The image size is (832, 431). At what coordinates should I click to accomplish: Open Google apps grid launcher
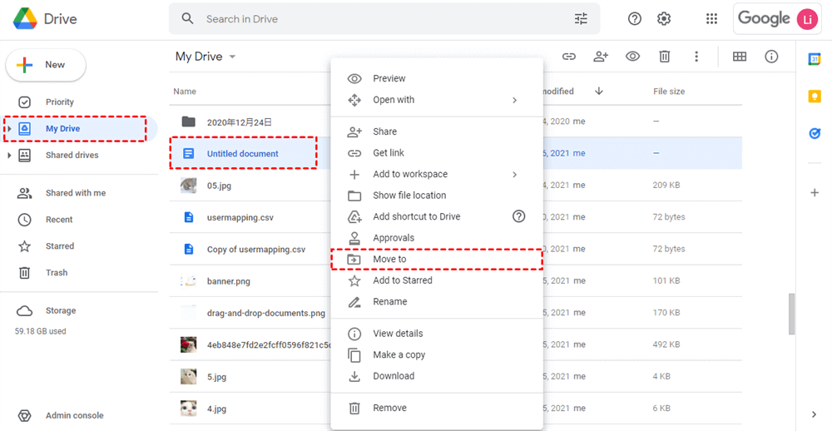point(711,18)
